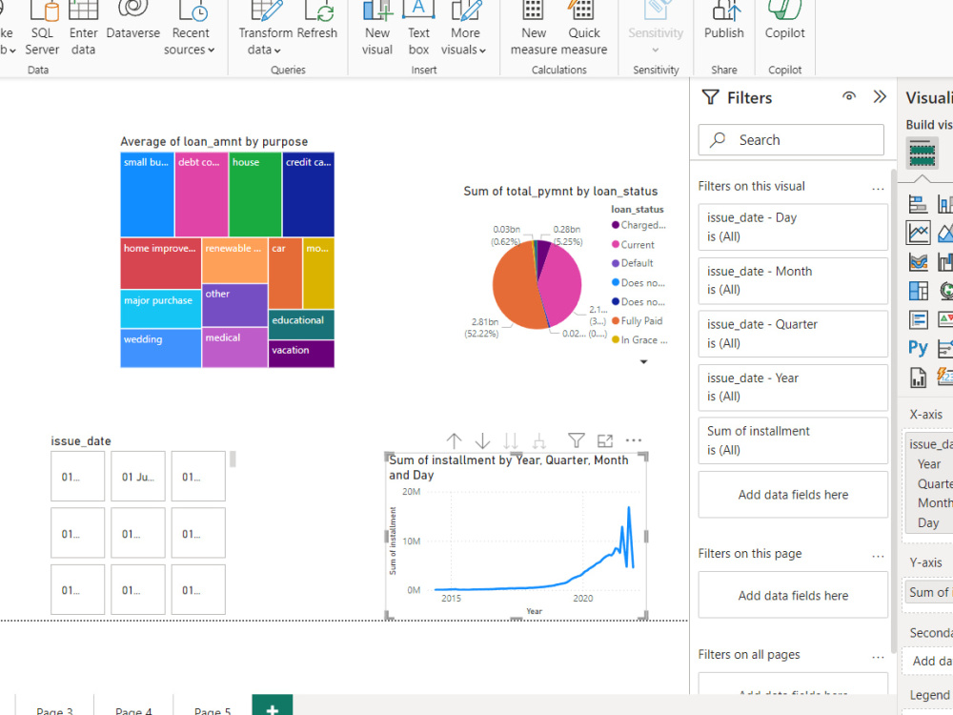
Task: Open options for Filters on this visual
Action: (x=878, y=188)
